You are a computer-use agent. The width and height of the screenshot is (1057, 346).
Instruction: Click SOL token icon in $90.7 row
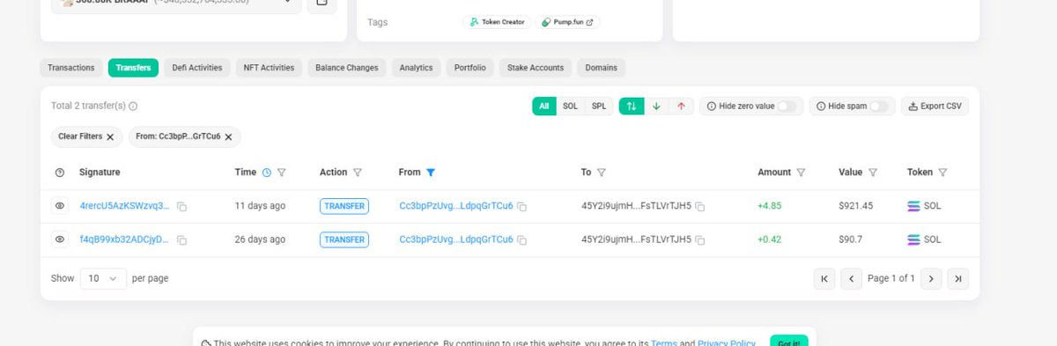coord(913,239)
